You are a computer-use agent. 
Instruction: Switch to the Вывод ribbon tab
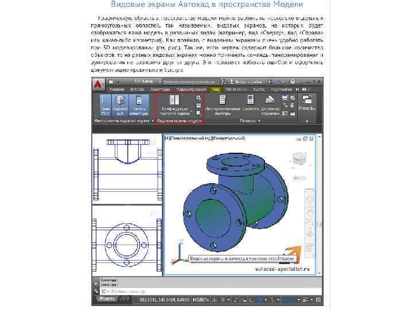259,90
